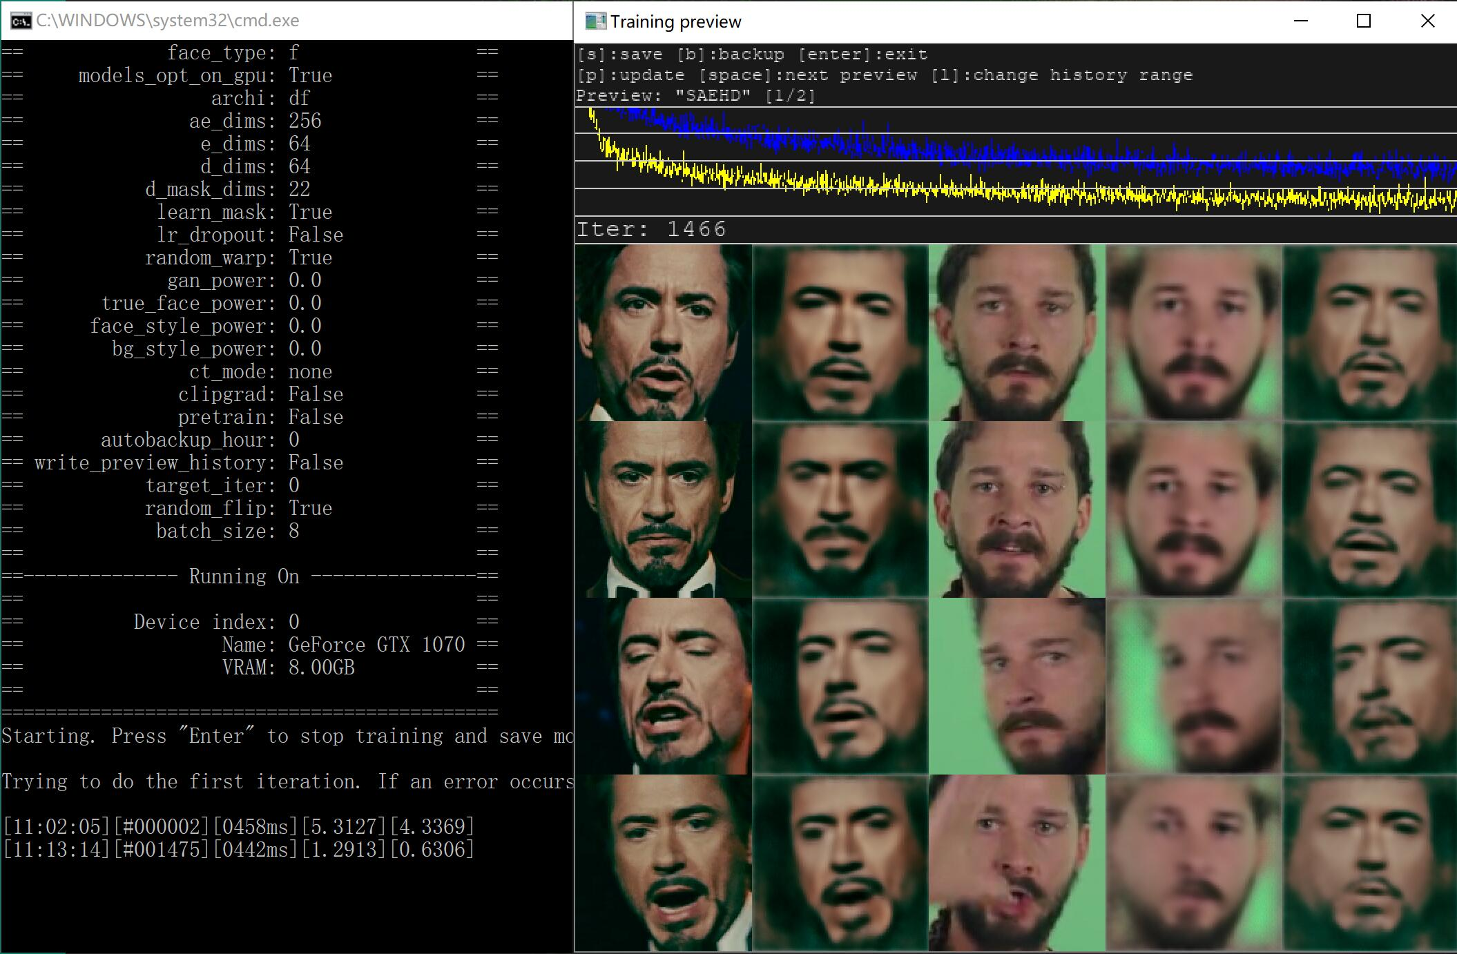The height and width of the screenshot is (954, 1457).
Task: Minimize the Training preview window
Action: click(1301, 21)
